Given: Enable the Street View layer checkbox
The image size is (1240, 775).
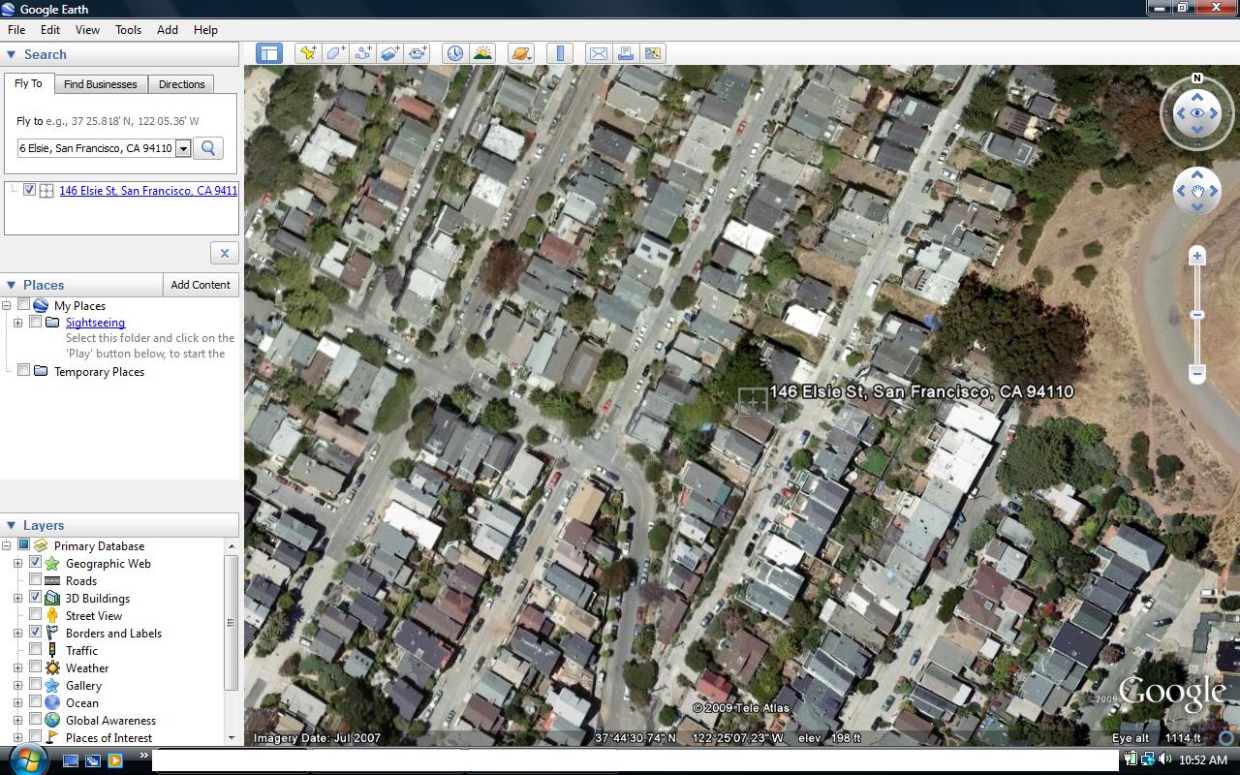Looking at the screenshot, I should (36, 615).
